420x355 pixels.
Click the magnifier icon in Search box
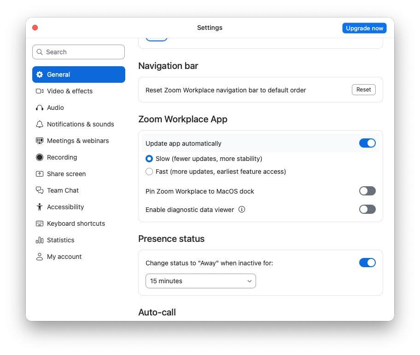tap(40, 52)
